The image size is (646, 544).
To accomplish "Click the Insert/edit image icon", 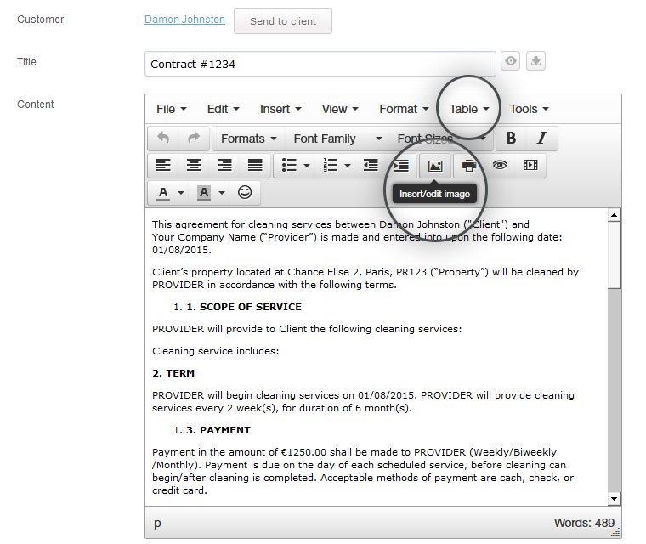I will tap(435, 166).
